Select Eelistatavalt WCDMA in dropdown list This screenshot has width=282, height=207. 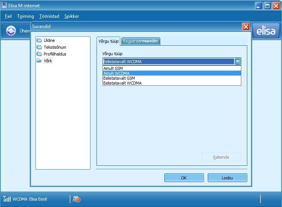pos(122,83)
